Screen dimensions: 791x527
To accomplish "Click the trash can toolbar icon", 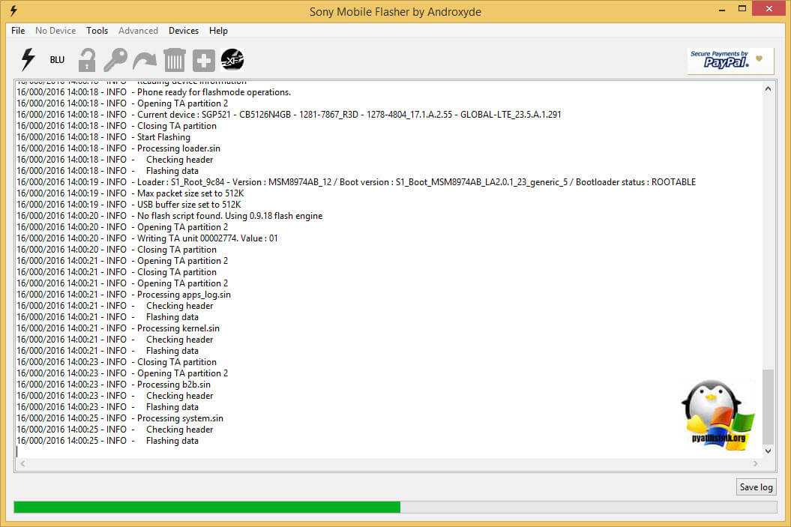I will point(174,60).
